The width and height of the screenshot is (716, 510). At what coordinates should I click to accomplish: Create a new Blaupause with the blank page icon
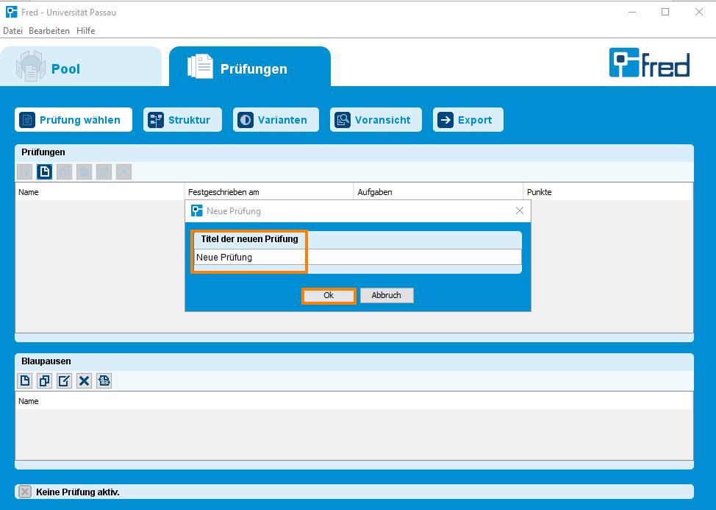(x=25, y=380)
